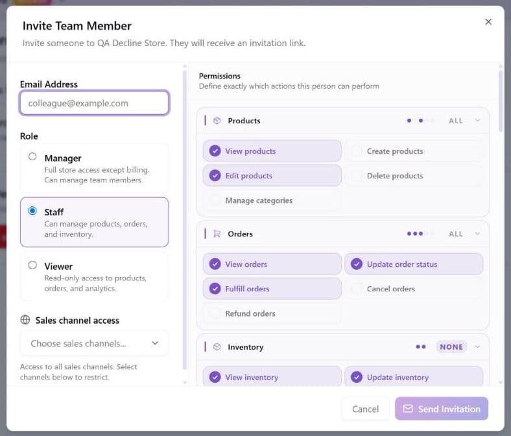
Task: Uncheck Update inventory permission
Action: (x=414, y=377)
